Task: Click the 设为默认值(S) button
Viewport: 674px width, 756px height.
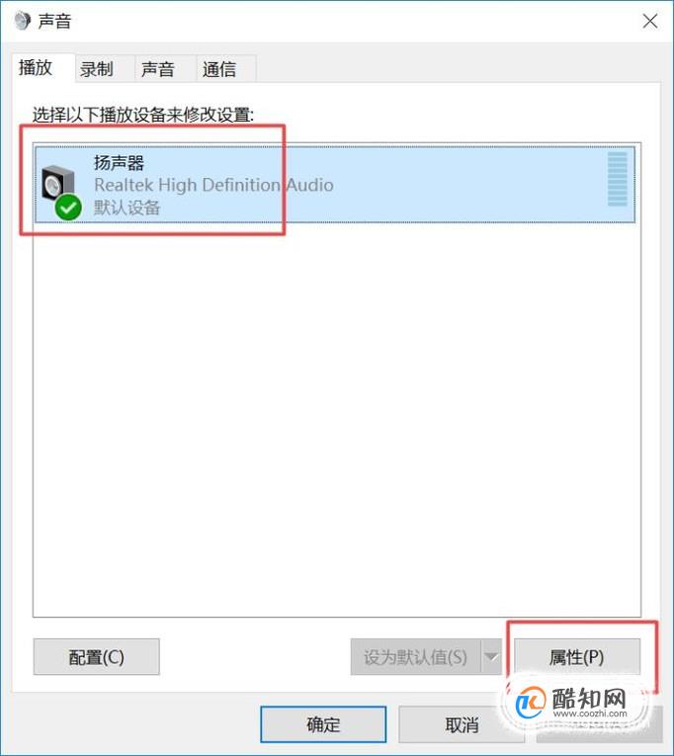Action: coord(416,656)
